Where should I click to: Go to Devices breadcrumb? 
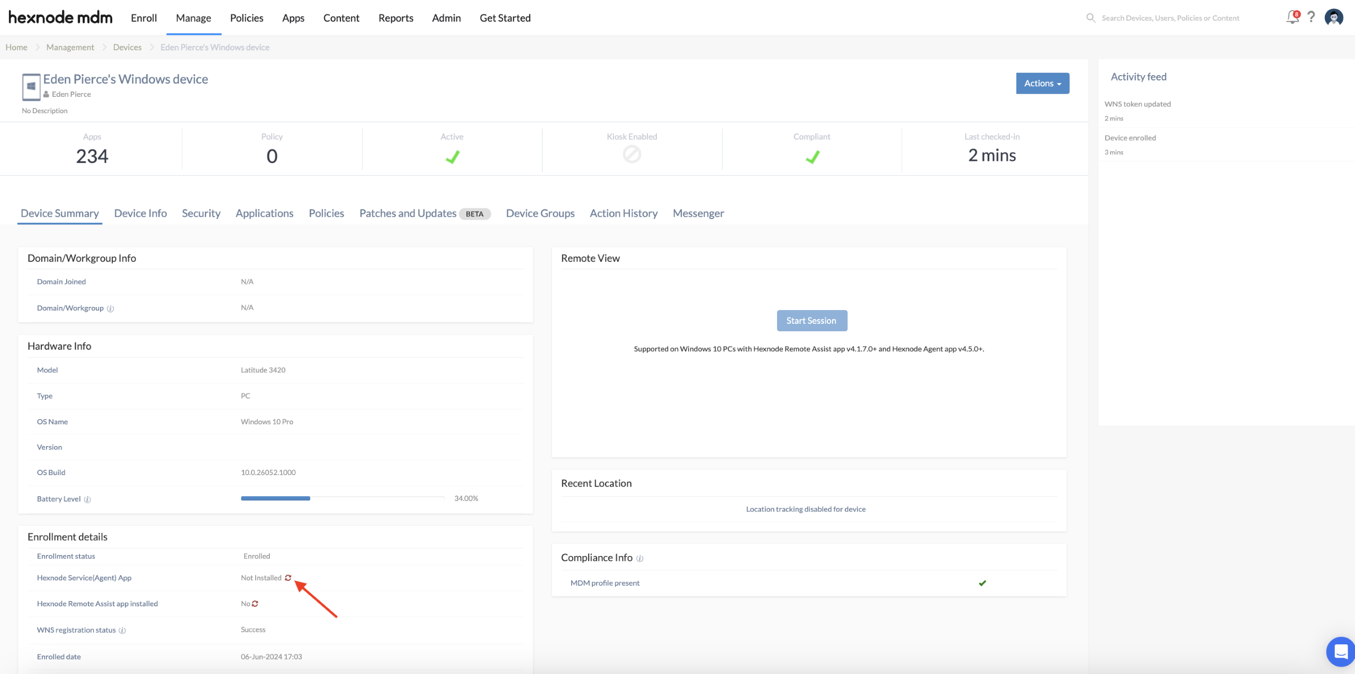click(x=127, y=47)
